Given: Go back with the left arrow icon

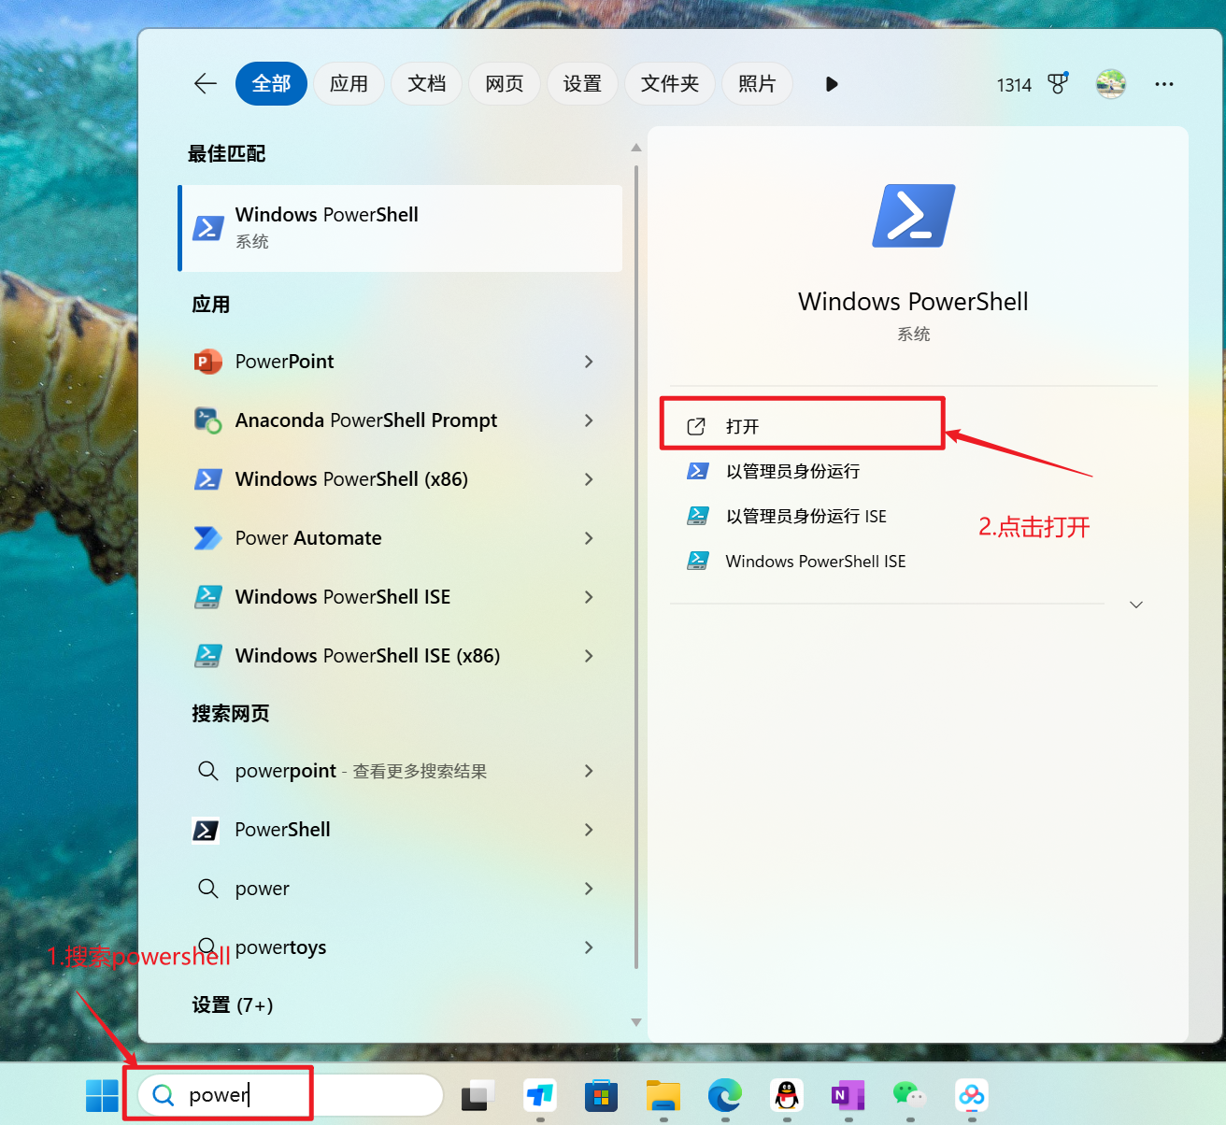Looking at the screenshot, I should pyautogui.click(x=206, y=84).
